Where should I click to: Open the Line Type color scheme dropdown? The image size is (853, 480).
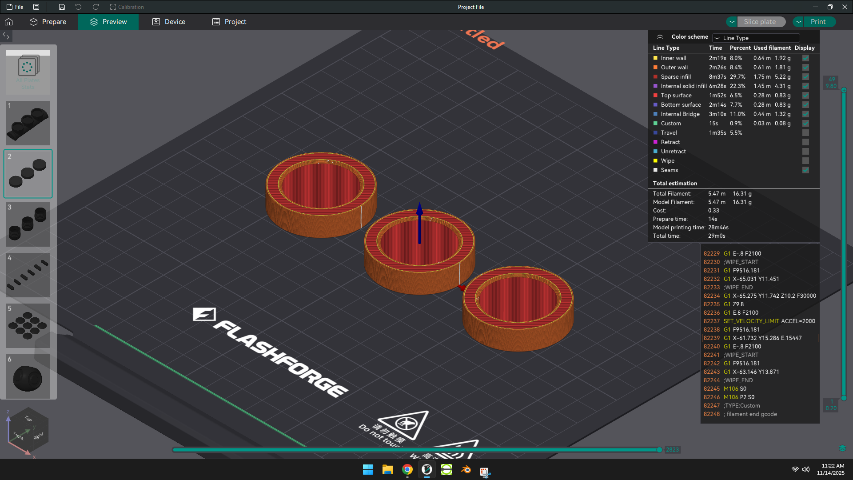(x=756, y=38)
